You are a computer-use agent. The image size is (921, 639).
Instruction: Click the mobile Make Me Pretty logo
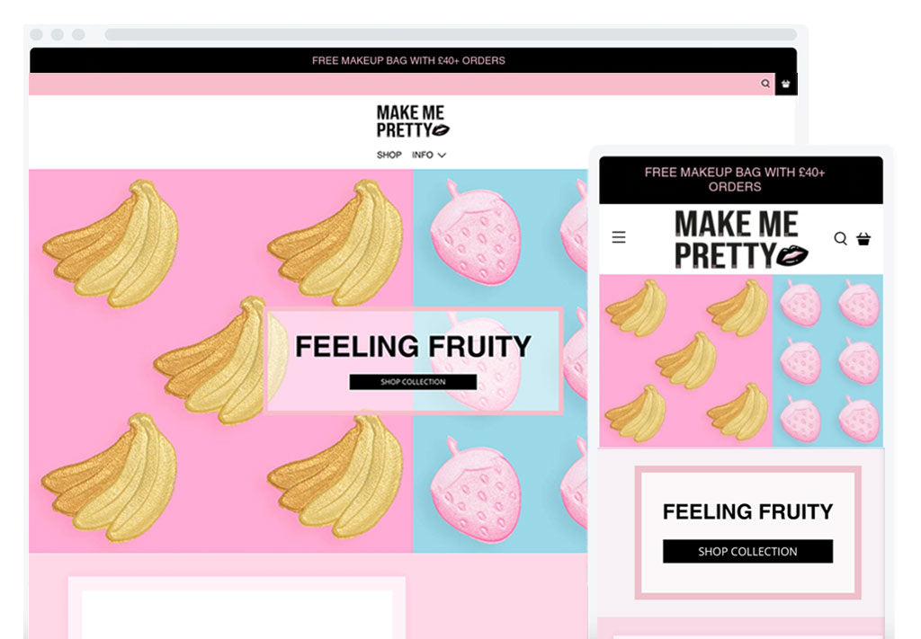click(740, 240)
